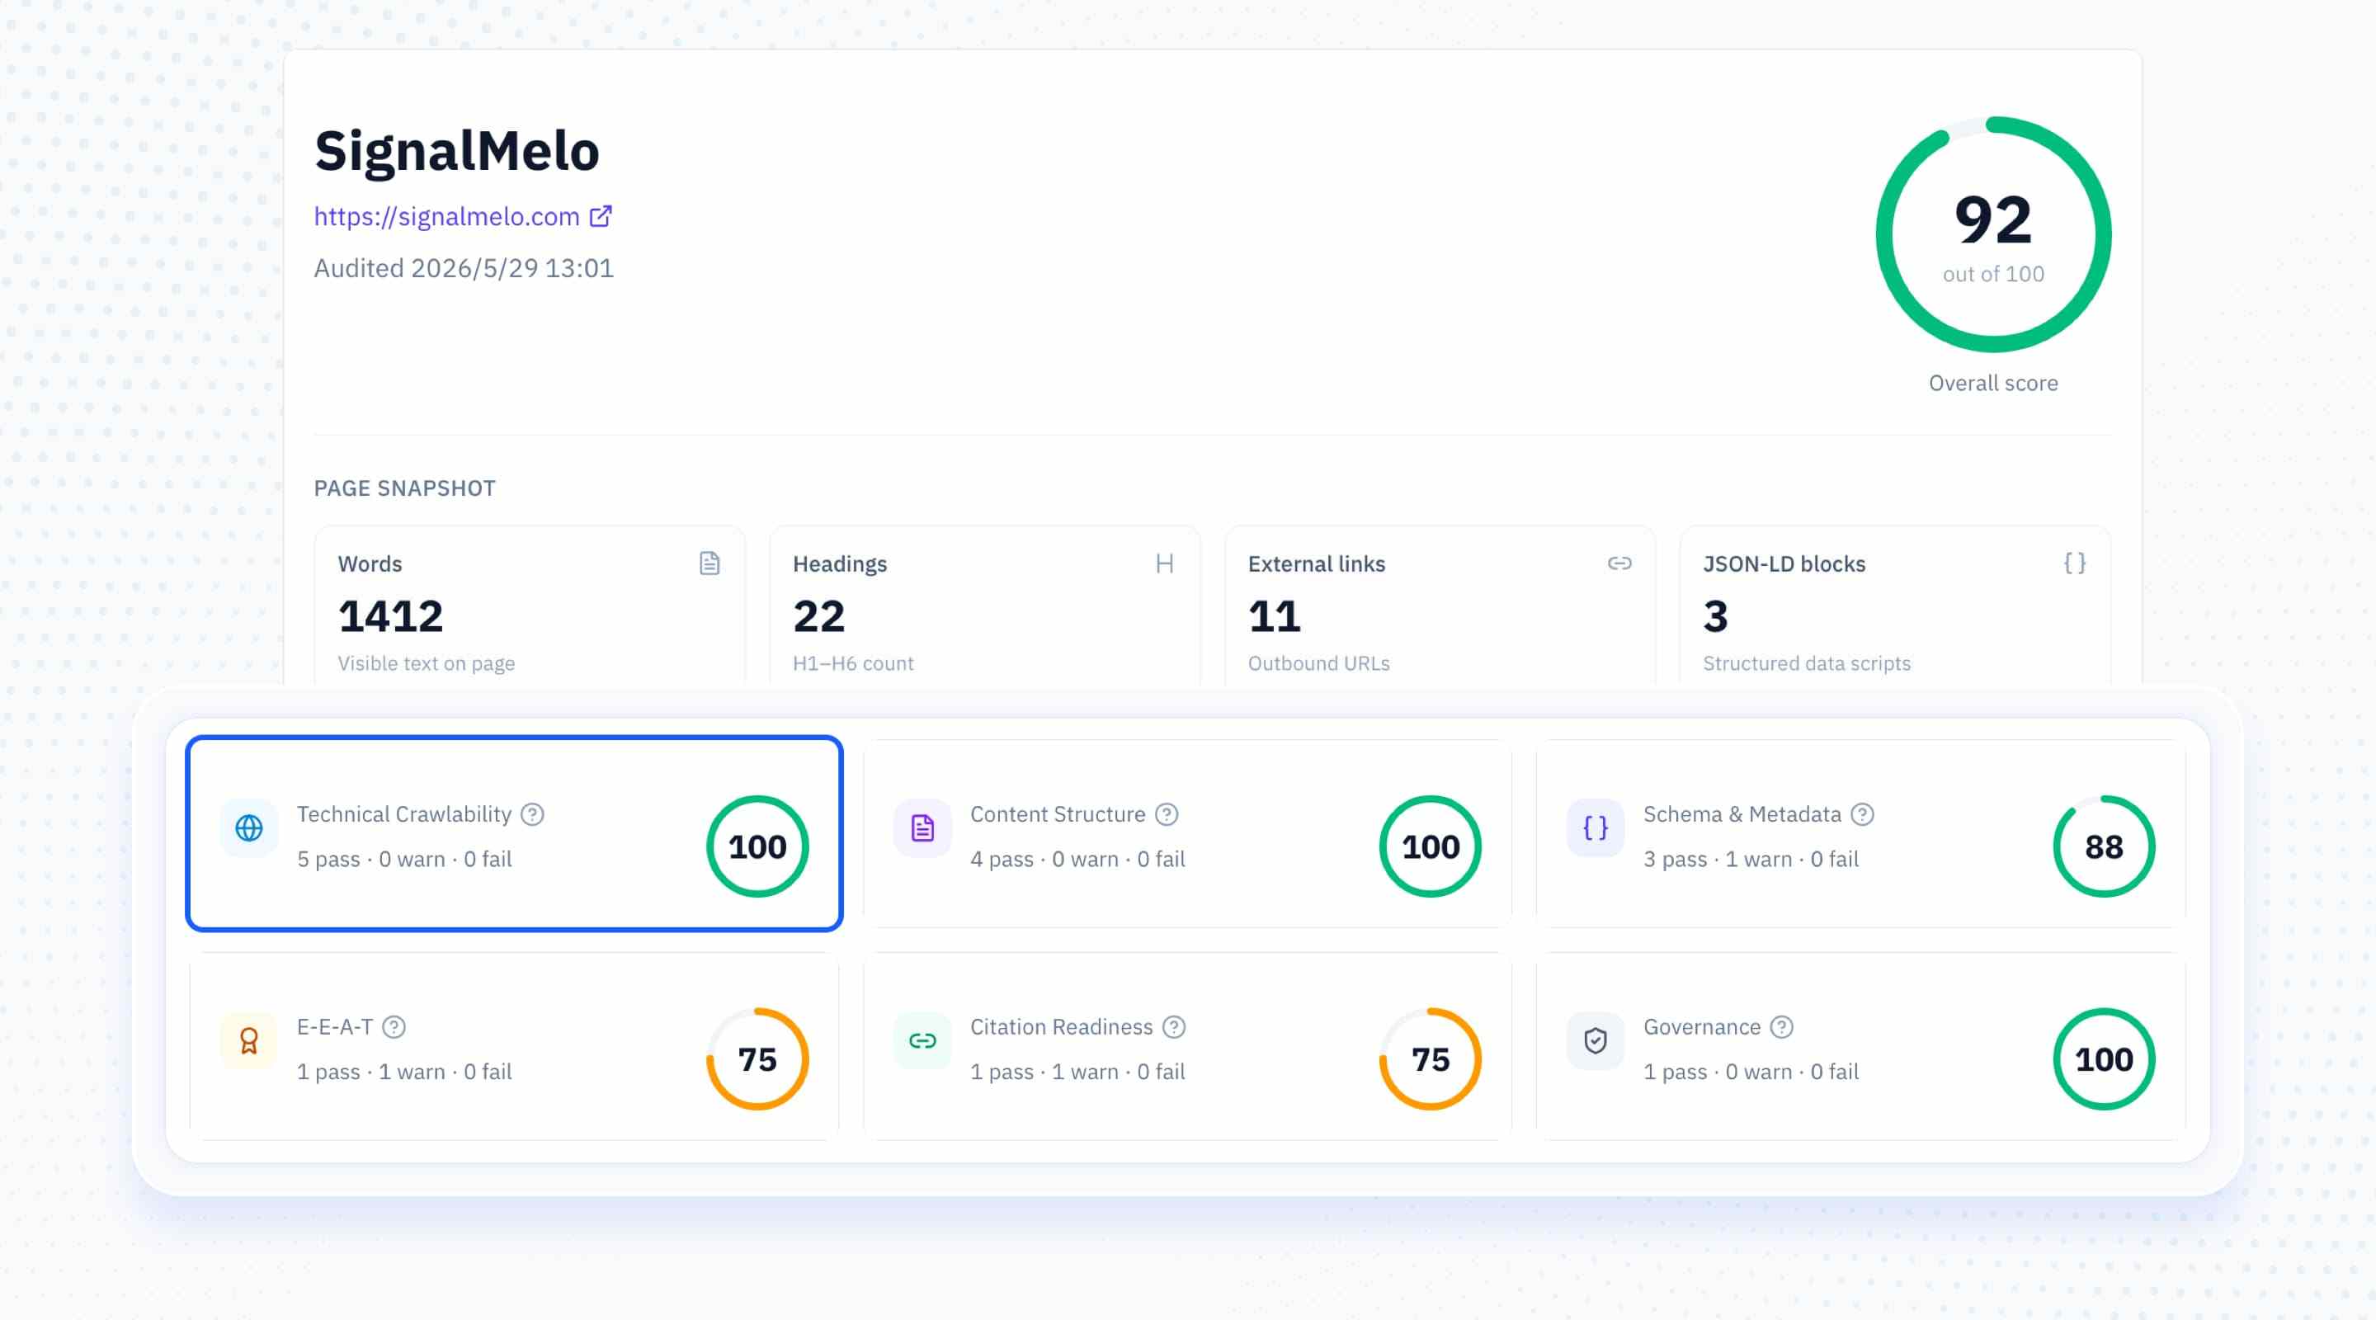Screen dimensions: 2376x1320
Task: Open the Content Structure category title
Action: (x=1058, y=814)
